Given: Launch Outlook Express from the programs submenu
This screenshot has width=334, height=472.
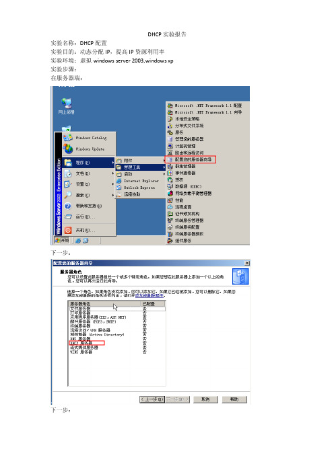Looking at the screenshot, I should point(141,188).
